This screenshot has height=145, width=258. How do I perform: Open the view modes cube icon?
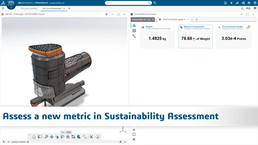pyautogui.click(x=68, y=137)
